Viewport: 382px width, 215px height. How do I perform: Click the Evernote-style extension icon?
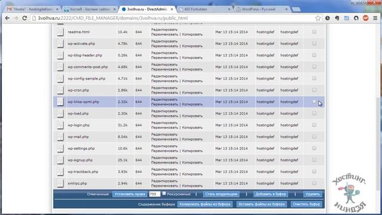337,18
